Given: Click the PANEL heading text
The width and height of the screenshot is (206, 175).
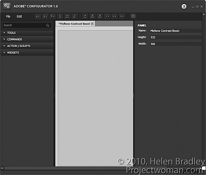Looking at the screenshot, I should click(142, 25).
